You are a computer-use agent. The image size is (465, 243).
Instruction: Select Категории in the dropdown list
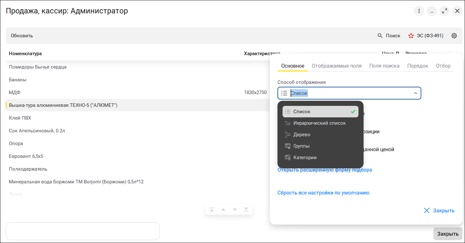[x=305, y=158]
